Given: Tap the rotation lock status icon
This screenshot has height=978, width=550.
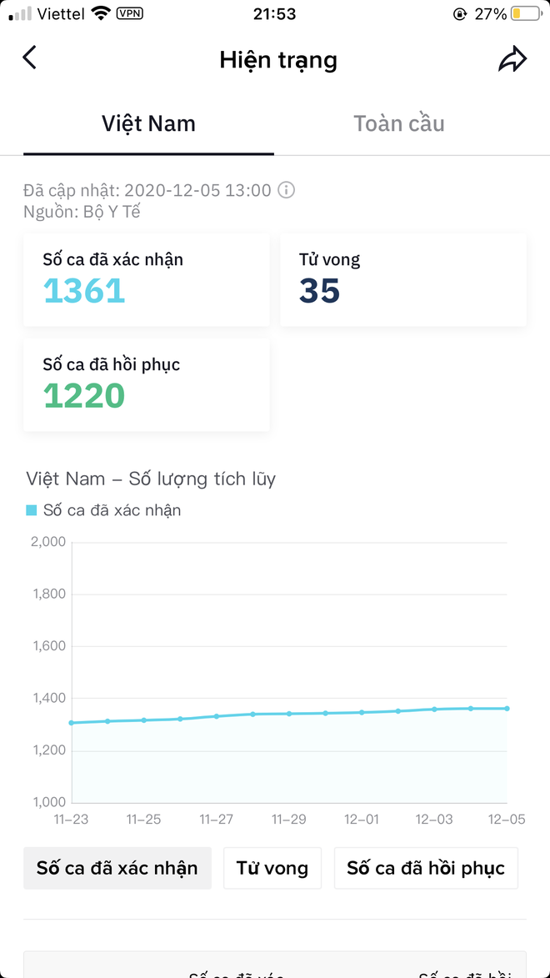Looking at the screenshot, I should pyautogui.click(x=459, y=14).
